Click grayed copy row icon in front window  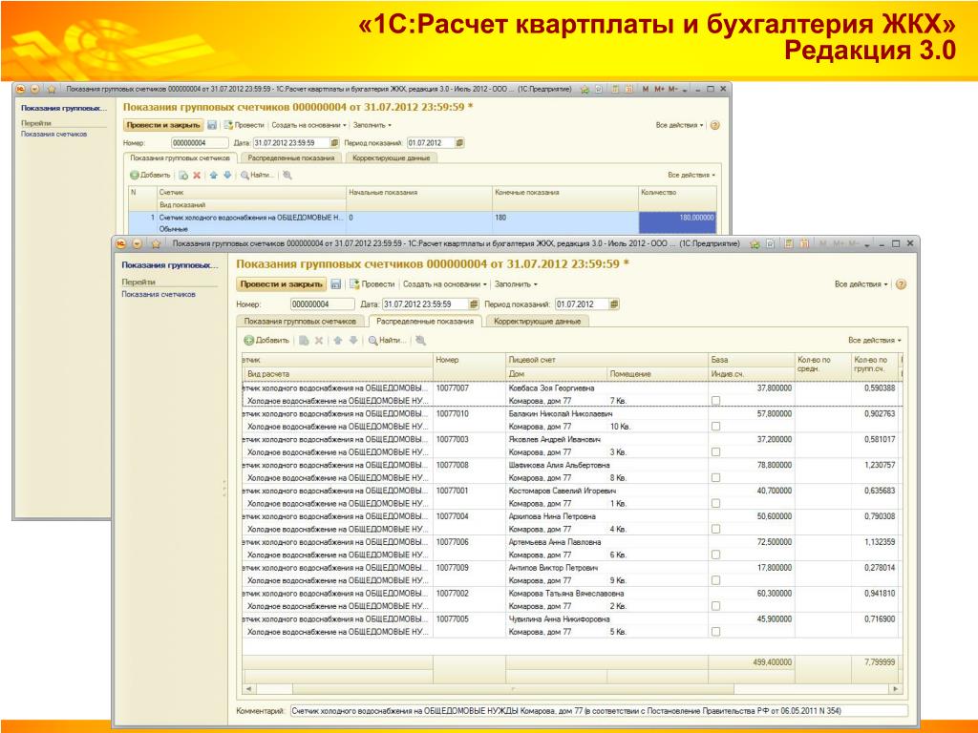pyautogui.click(x=304, y=341)
